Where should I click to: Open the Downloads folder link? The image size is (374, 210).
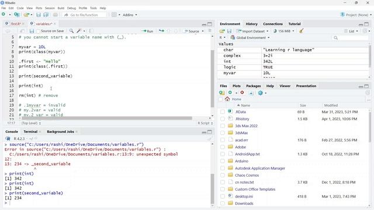[x=244, y=204]
